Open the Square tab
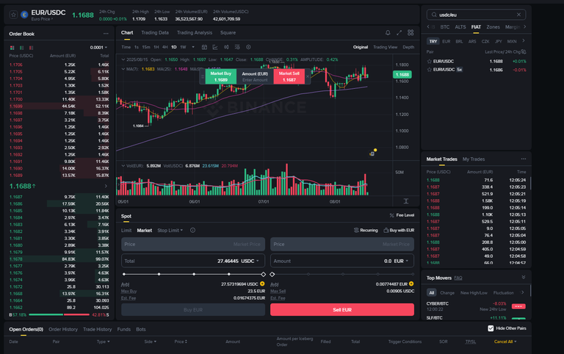Screen dimensions: 564x354 coord(228,33)
